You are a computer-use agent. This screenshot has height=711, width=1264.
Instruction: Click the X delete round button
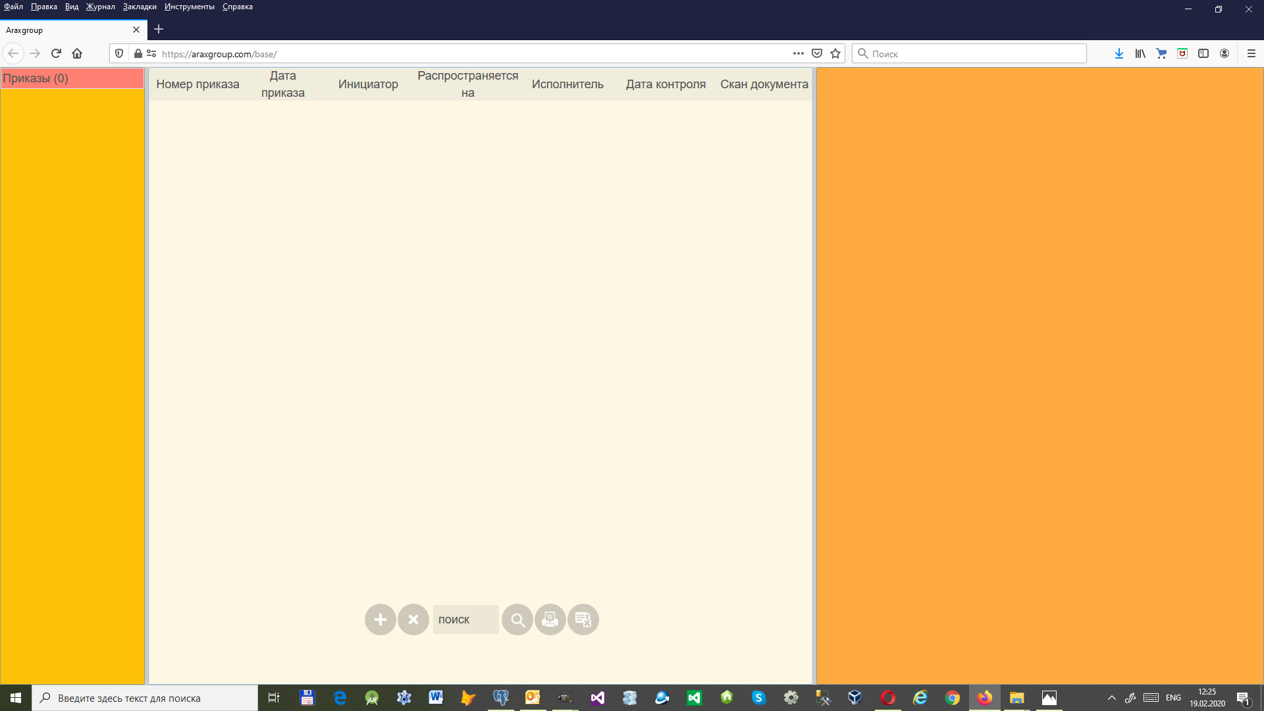point(413,619)
